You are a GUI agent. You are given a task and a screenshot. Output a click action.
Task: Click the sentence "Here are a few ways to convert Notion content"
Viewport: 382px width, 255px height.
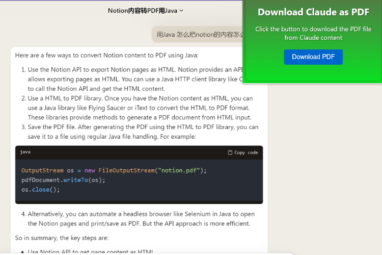[107, 56]
